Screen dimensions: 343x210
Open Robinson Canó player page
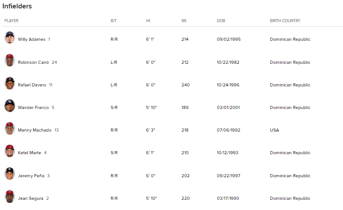tap(33, 62)
